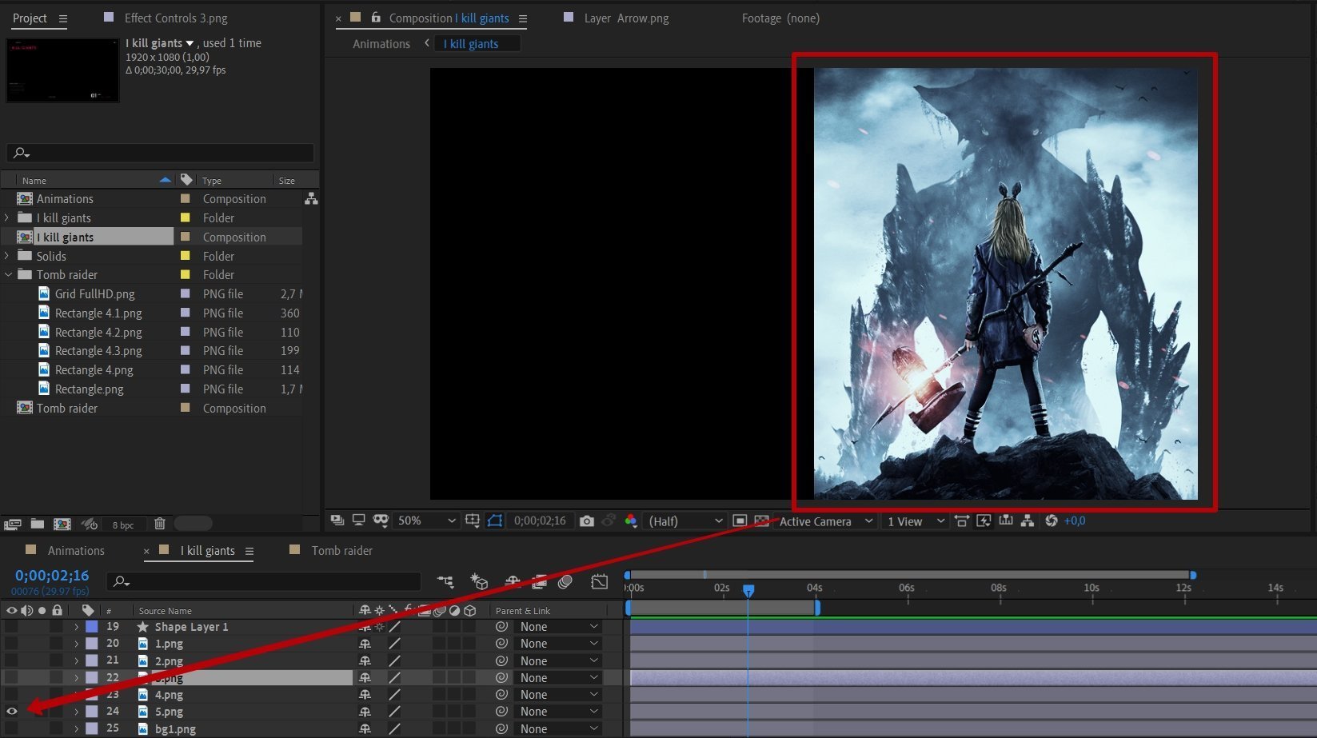The height and width of the screenshot is (738, 1317).
Task: Enable Frame Blending icon in timeline
Action: pyautogui.click(x=539, y=582)
